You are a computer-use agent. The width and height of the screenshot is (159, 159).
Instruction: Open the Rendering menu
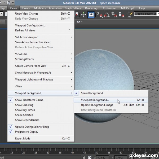[91, 8]
